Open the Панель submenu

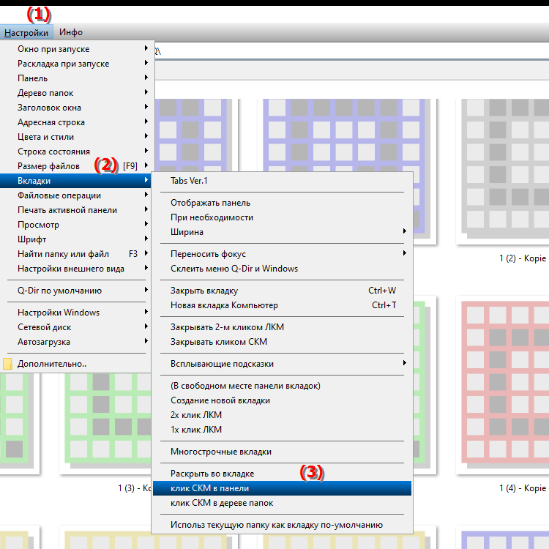76,78
